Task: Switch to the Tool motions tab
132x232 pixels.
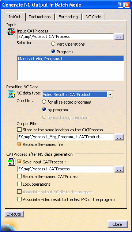Action: coord(40,17)
